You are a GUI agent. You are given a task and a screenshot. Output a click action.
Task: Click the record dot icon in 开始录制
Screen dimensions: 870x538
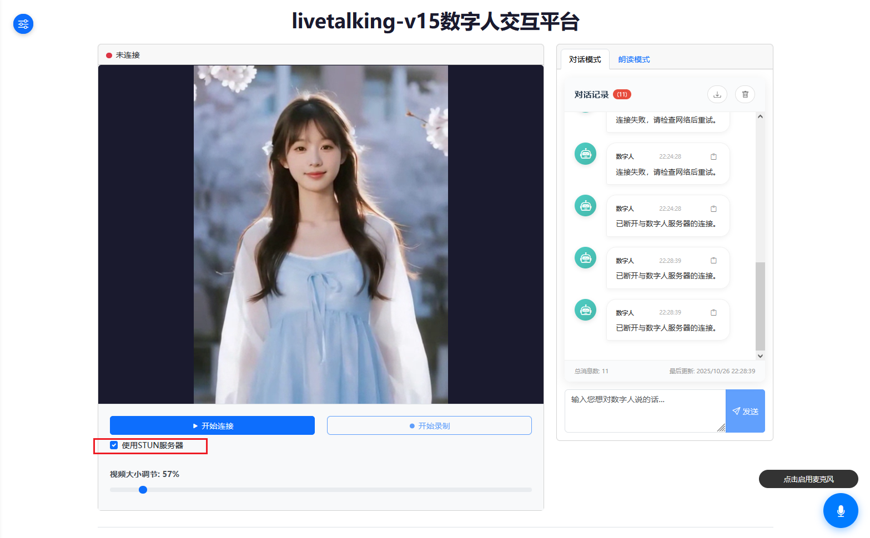click(x=411, y=425)
